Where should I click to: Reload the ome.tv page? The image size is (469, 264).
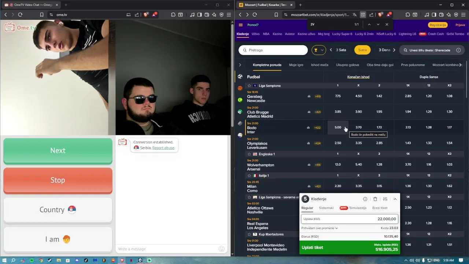[20, 15]
